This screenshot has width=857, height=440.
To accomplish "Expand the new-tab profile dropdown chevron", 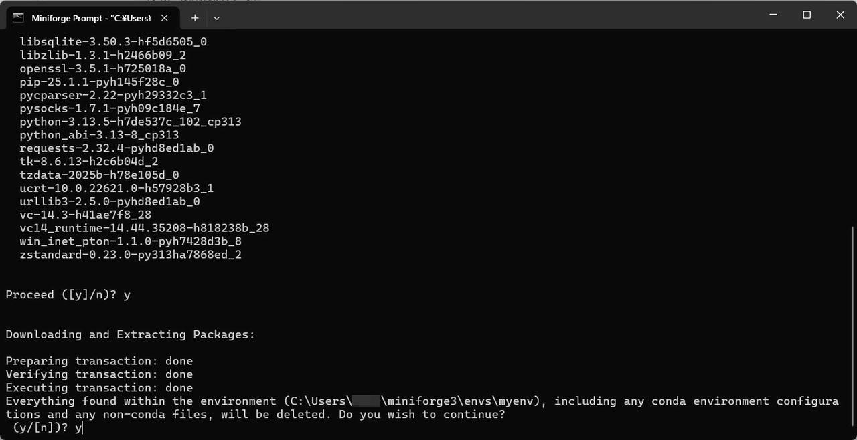I will pyautogui.click(x=216, y=18).
